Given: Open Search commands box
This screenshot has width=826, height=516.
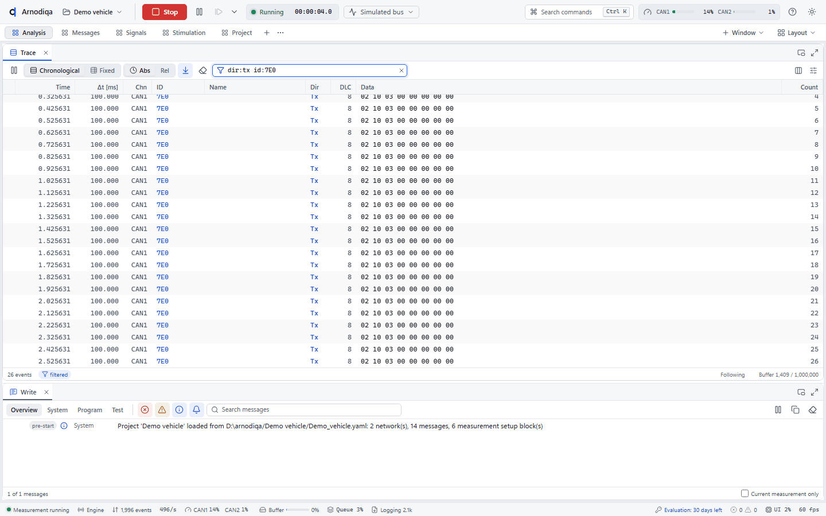Looking at the screenshot, I should (x=579, y=12).
